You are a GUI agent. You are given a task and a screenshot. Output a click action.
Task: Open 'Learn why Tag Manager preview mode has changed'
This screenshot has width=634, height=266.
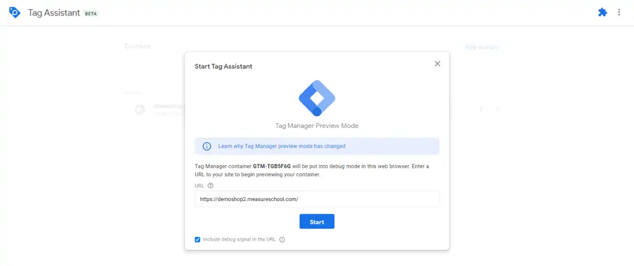click(x=282, y=147)
